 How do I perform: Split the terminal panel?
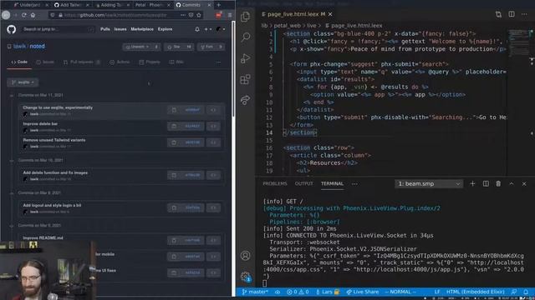coord(486,183)
